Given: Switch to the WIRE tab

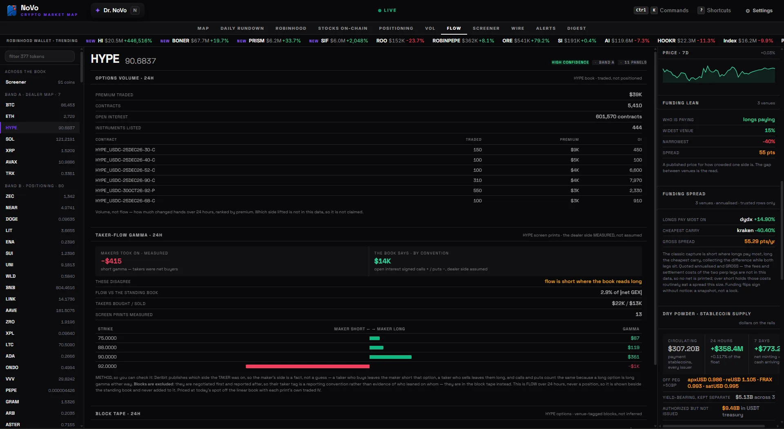Looking at the screenshot, I should point(518,28).
